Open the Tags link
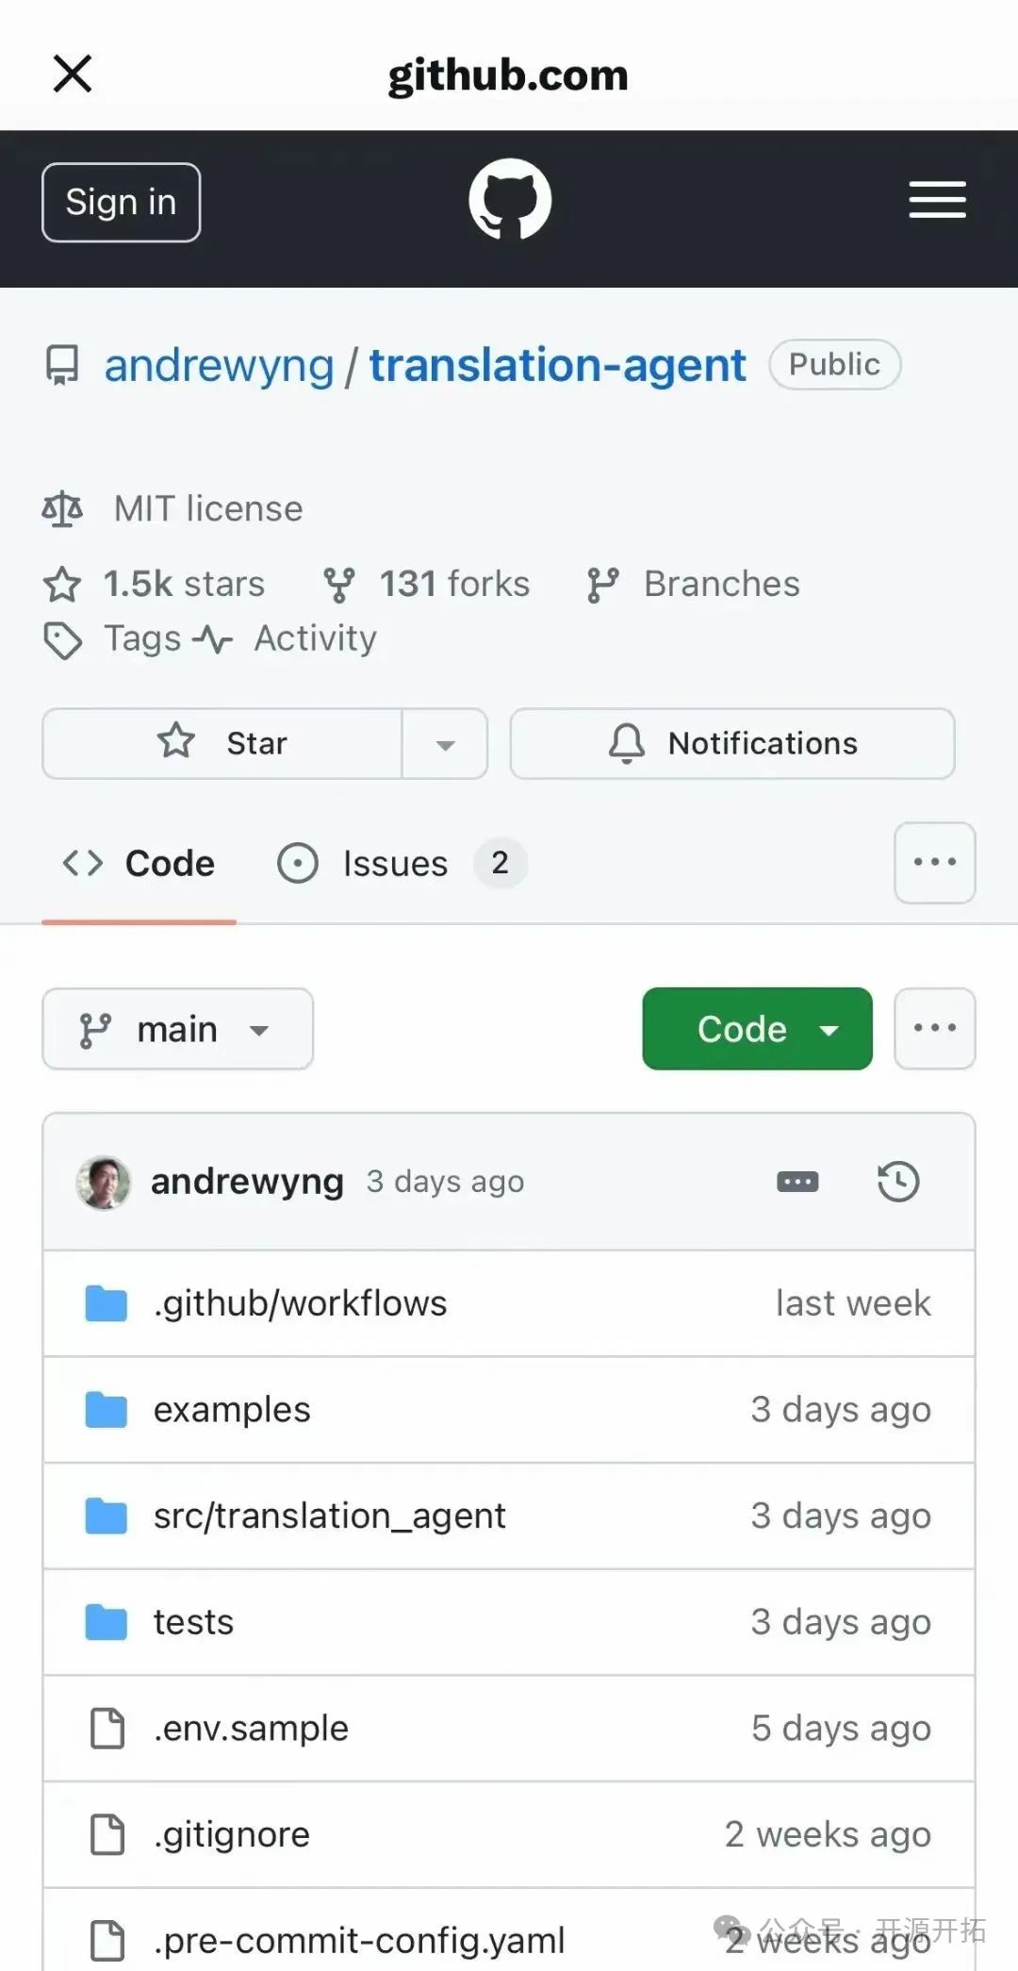Screen dimensions: 1018x1971 (x=142, y=638)
